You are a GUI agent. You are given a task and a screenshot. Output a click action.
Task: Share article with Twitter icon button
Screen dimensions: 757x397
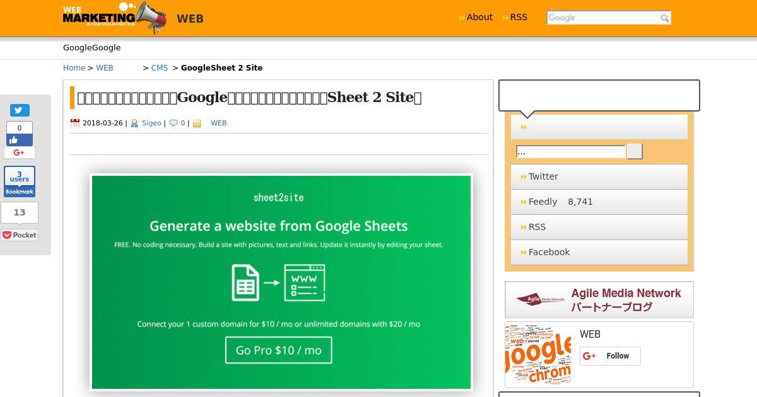[x=20, y=110]
